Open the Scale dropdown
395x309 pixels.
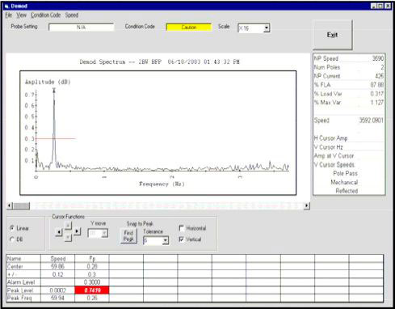pyautogui.click(x=267, y=28)
